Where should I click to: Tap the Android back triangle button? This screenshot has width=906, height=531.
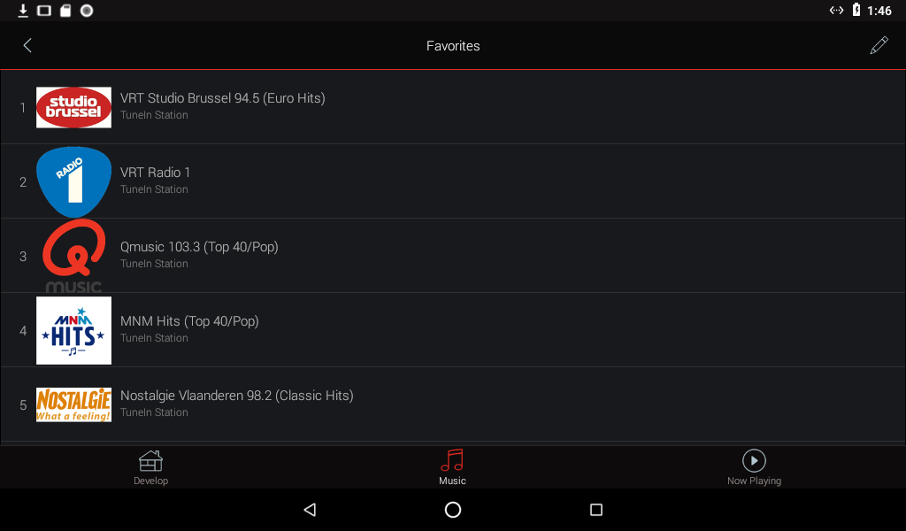click(310, 510)
